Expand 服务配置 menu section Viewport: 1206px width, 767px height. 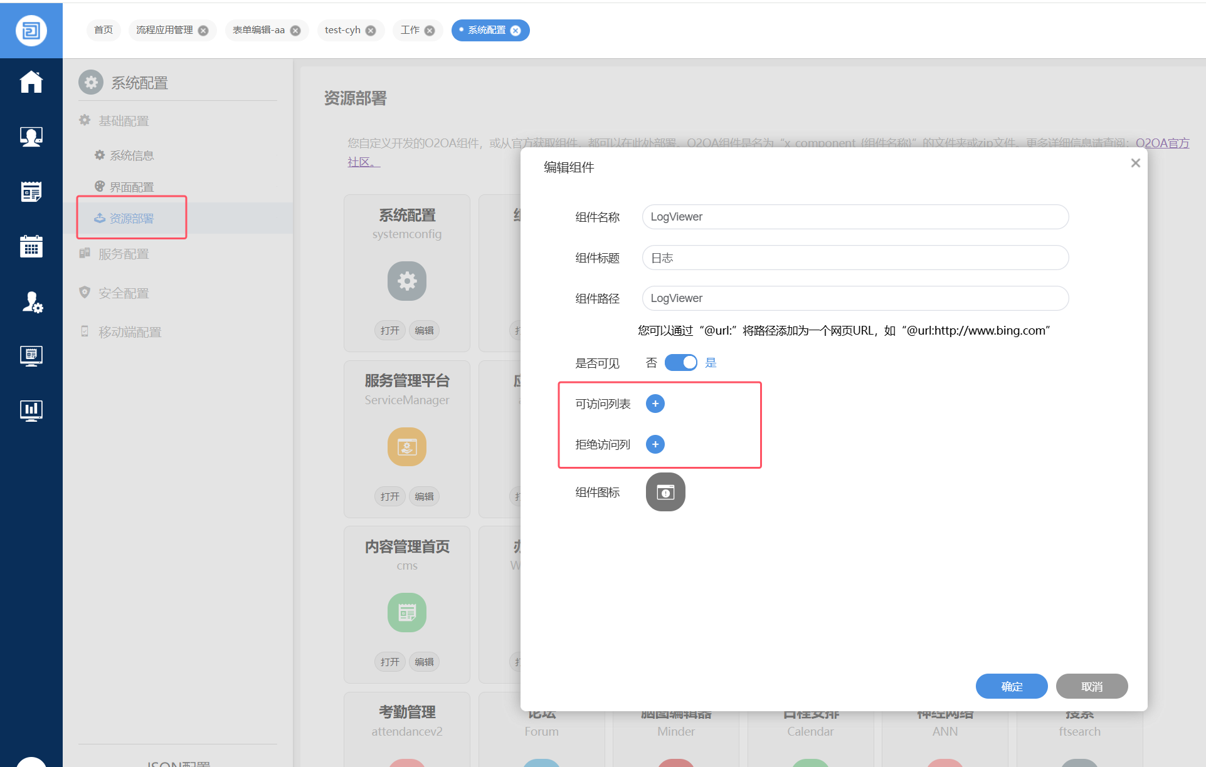coord(124,254)
